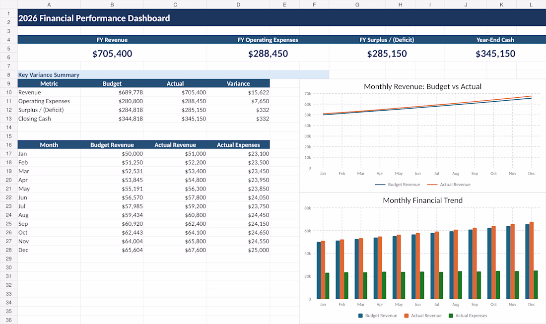Select column G header

tap(357, 4)
